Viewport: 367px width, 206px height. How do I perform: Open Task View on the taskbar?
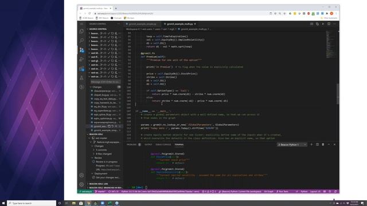click(x=67, y=203)
